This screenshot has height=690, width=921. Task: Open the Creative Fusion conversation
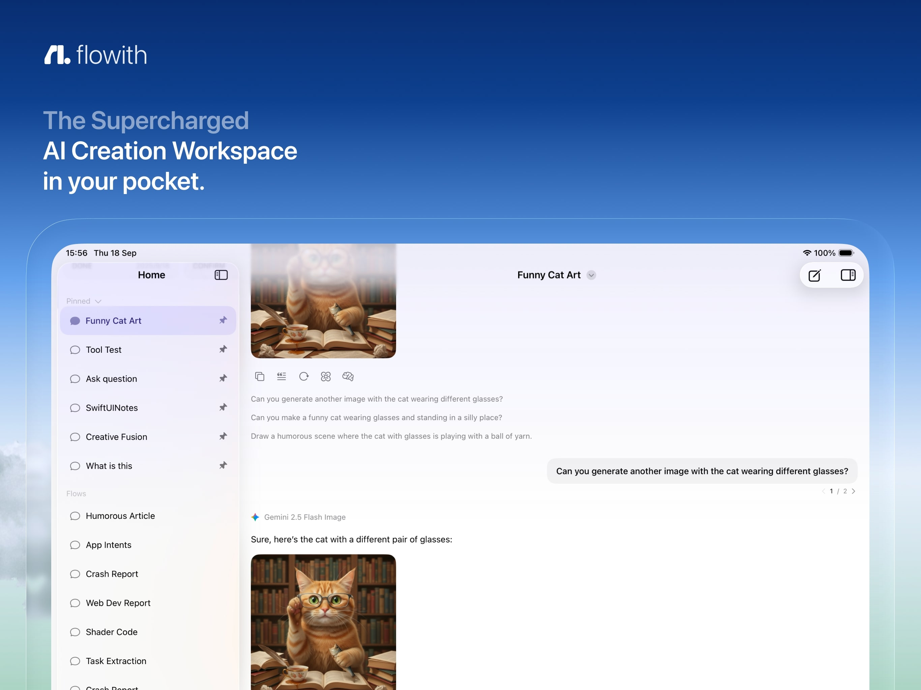[x=148, y=437]
